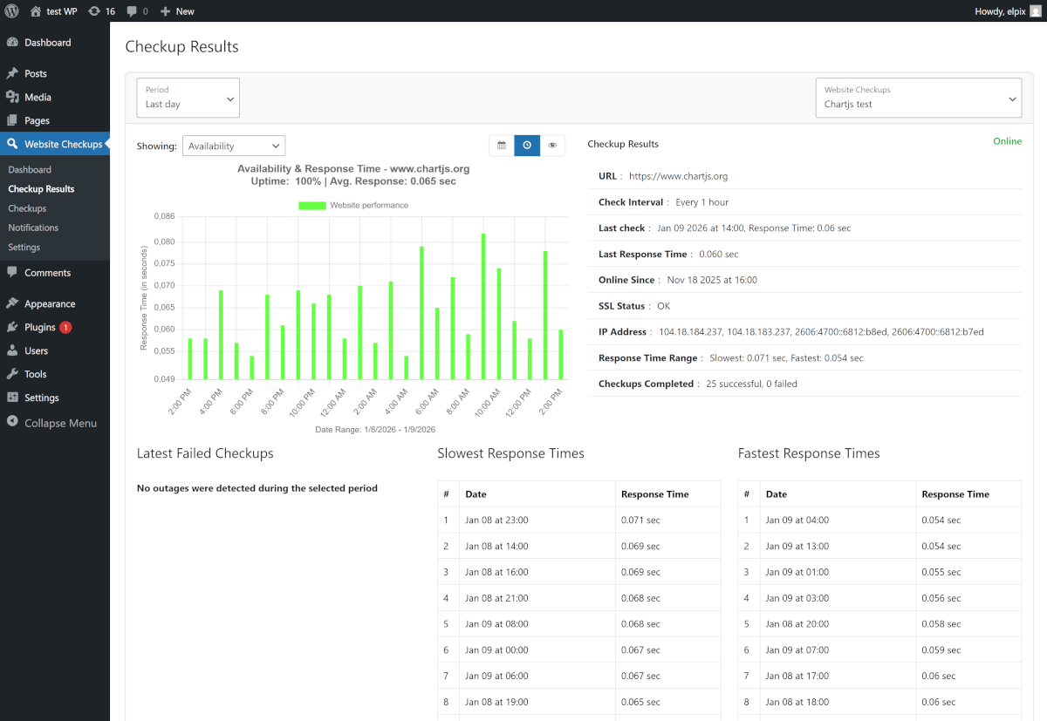This screenshot has height=721, width=1047.
Task: Open the updates icon showing 16
Action: (x=101, y=11)
